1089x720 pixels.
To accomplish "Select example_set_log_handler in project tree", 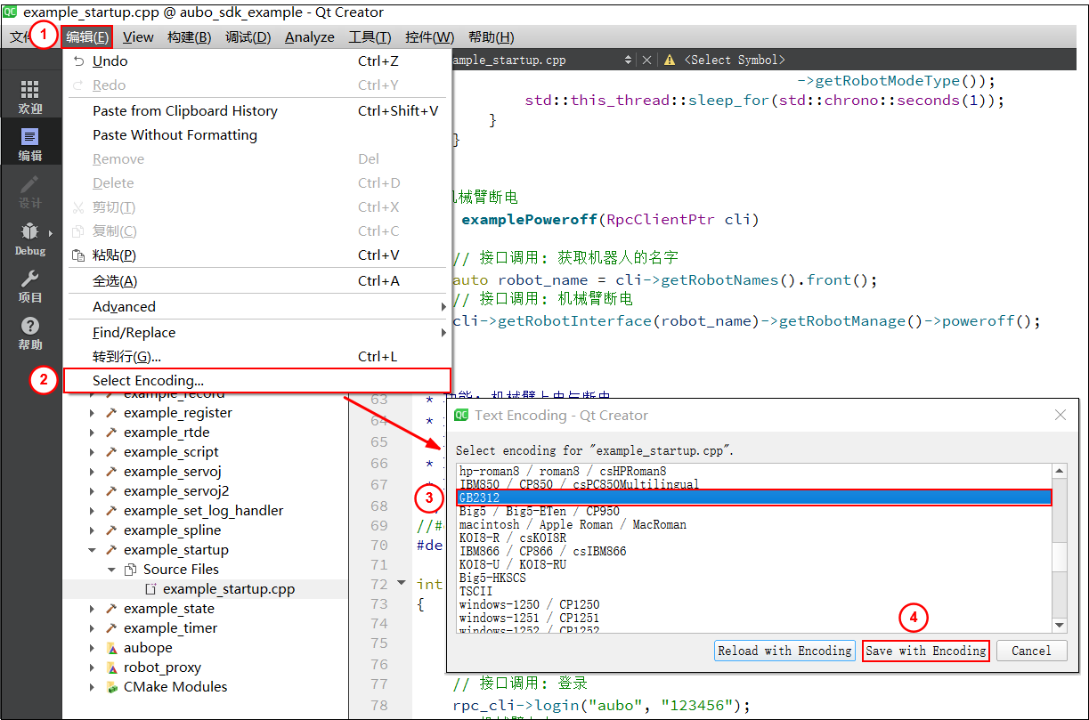I will 204,511.
